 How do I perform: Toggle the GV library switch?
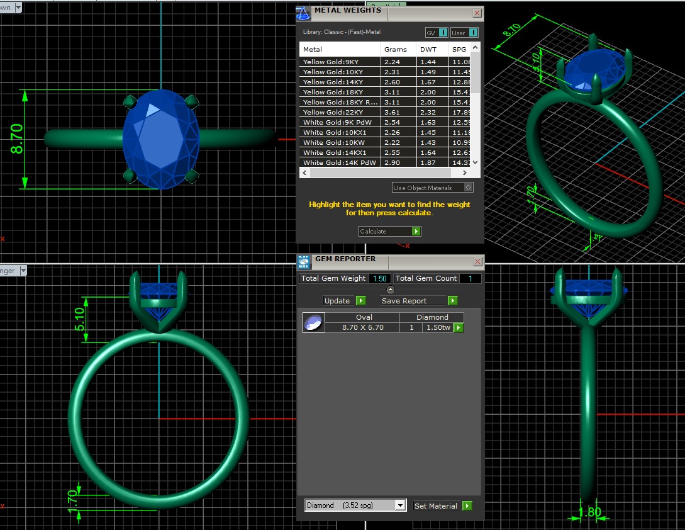click(443, 33)
